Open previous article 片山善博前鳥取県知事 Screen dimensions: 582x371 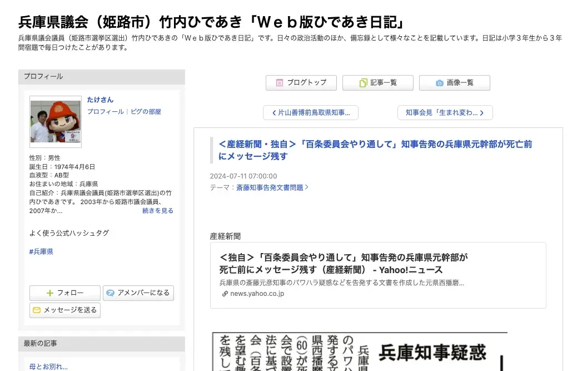click(311, 112)
